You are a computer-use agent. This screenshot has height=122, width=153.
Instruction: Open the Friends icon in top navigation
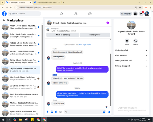click(76, 14)
